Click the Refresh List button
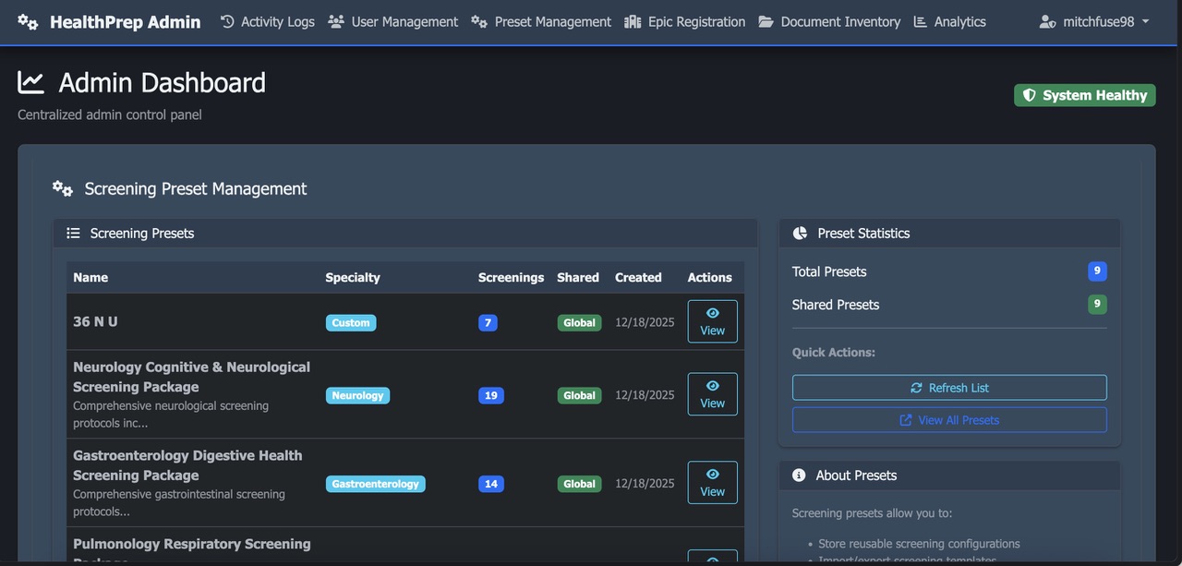This screenshot has width=1182, height=566. 949,387
